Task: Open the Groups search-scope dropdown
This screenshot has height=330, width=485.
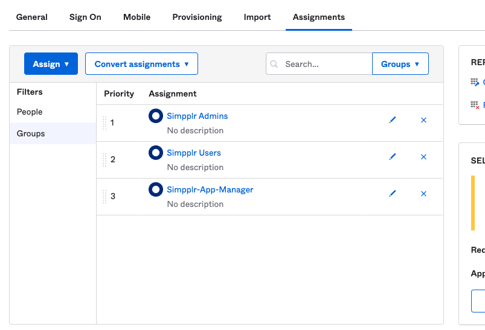Action: (x=400, y=64)
